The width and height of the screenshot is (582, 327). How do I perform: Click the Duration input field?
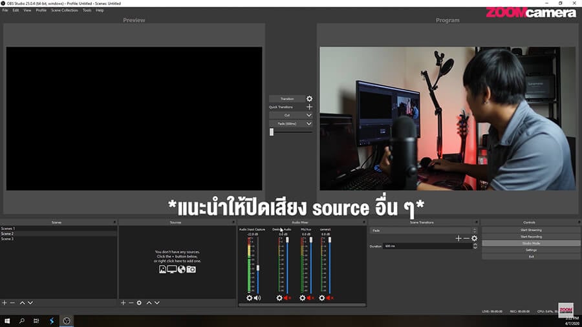pos(427,246)
